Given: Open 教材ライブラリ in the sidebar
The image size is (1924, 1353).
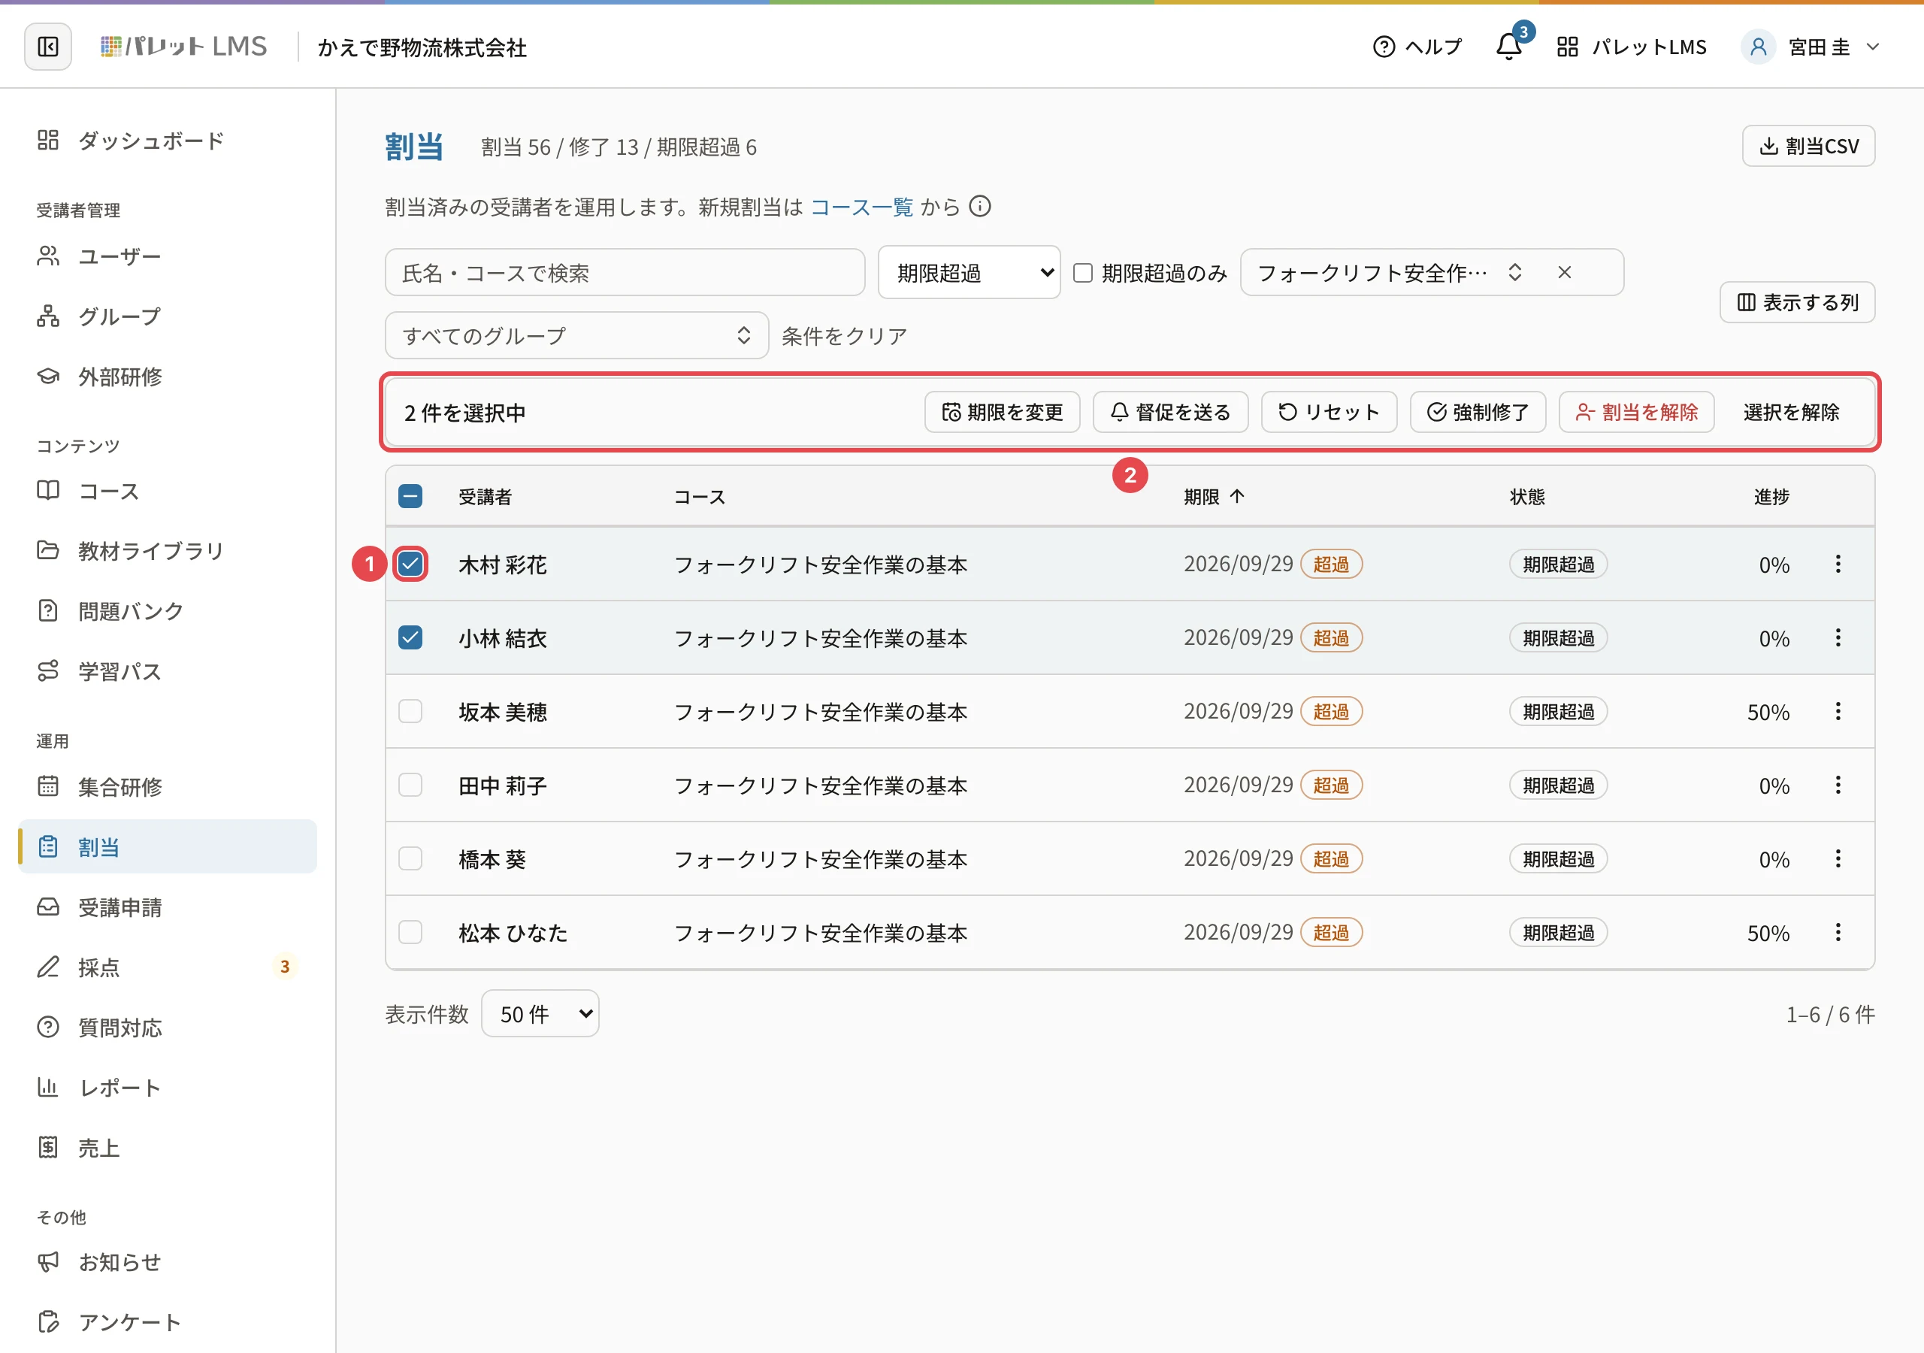Looking at the screenshot, I should (168, 551).
